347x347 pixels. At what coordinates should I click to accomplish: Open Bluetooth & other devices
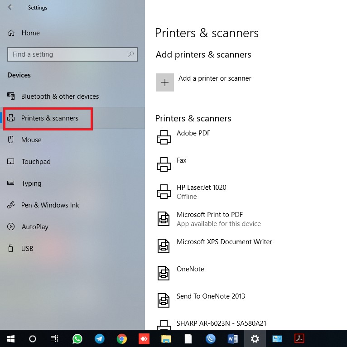point(60,96)
